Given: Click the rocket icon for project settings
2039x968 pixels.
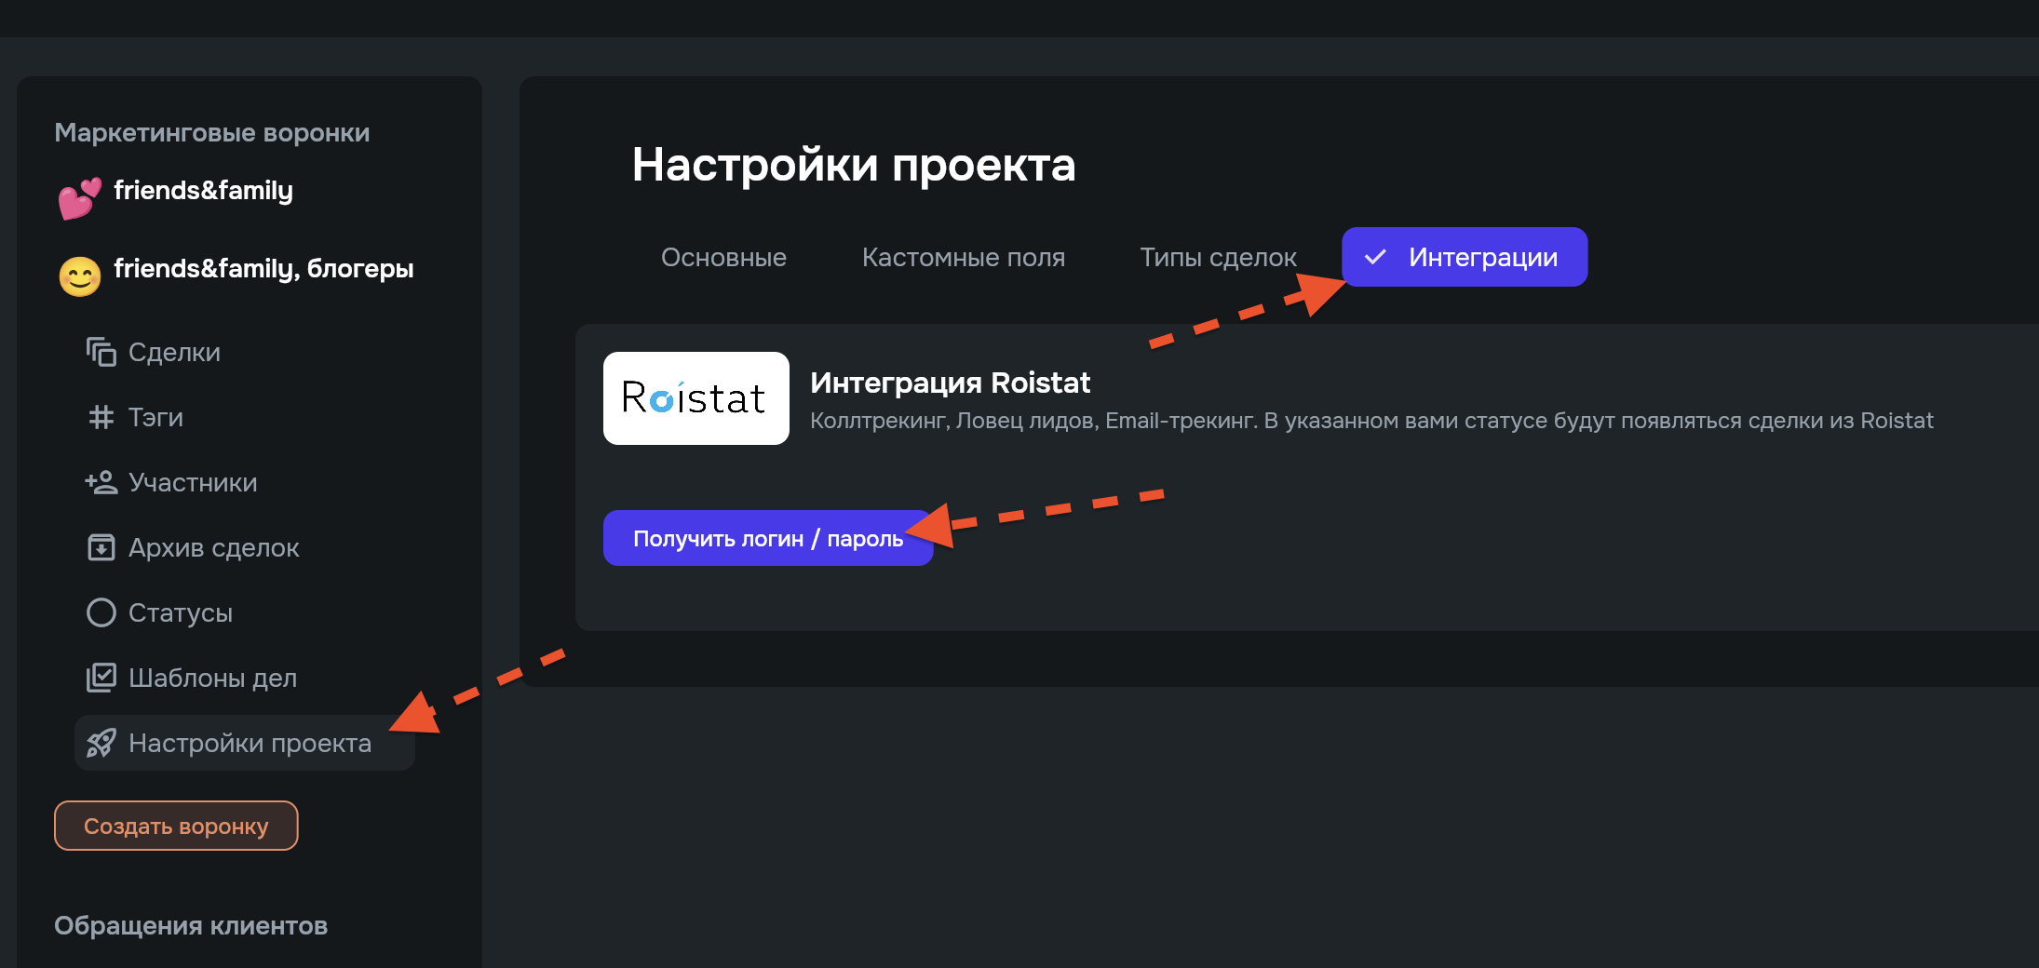Looking at the screenshot, I should click(x=101, y=743).
